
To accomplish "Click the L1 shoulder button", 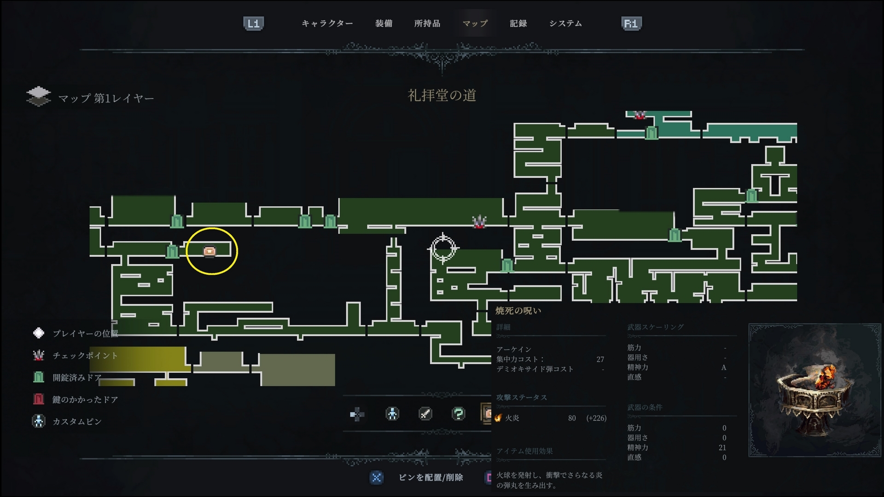I will click(x=253, y=24).
